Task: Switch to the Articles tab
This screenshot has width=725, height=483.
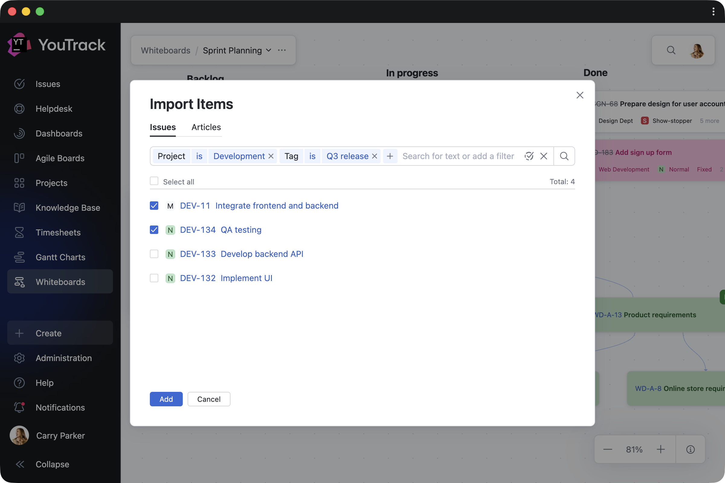Action: tap(206, 127)
